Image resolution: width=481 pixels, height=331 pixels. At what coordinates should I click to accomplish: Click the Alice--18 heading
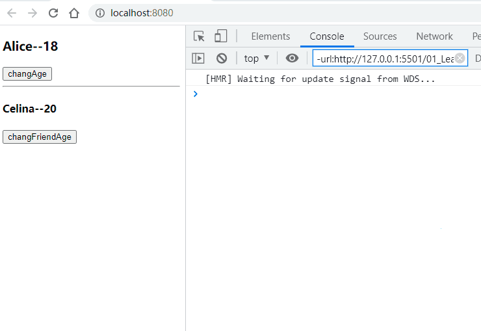(31, 46)
